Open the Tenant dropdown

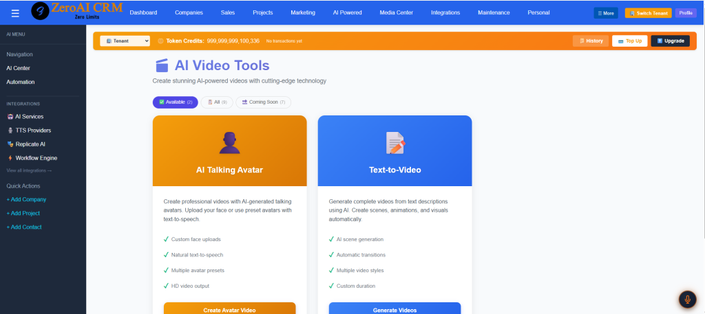click(x=125, y=41)
